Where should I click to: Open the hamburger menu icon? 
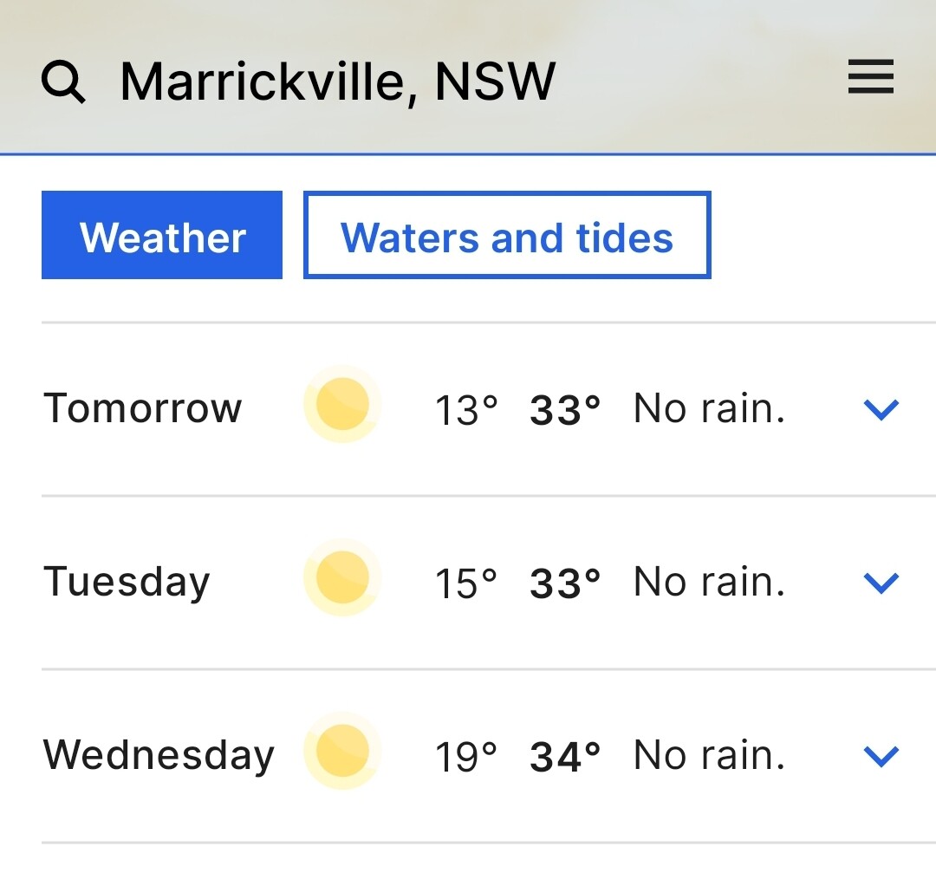point(870,76)
